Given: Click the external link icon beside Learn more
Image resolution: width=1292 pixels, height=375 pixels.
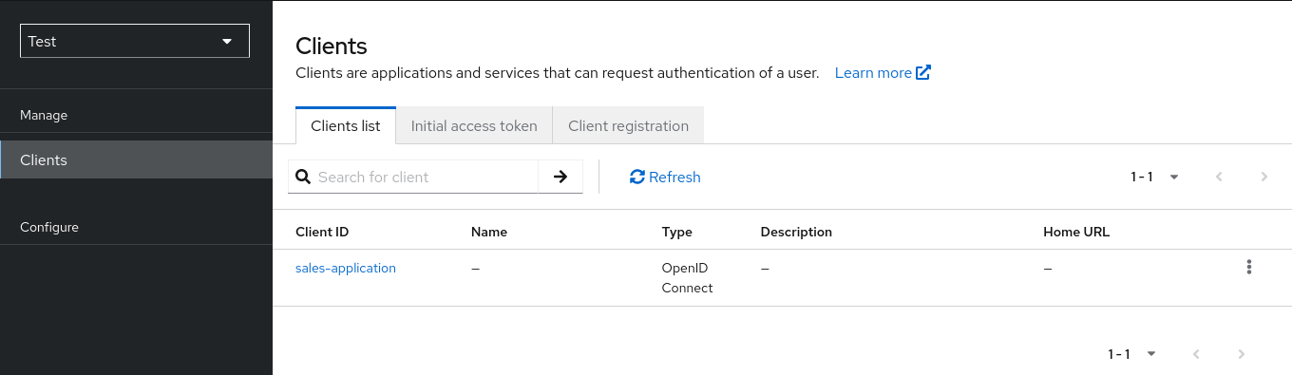Looking at the screenshot, I should [923, 72].
